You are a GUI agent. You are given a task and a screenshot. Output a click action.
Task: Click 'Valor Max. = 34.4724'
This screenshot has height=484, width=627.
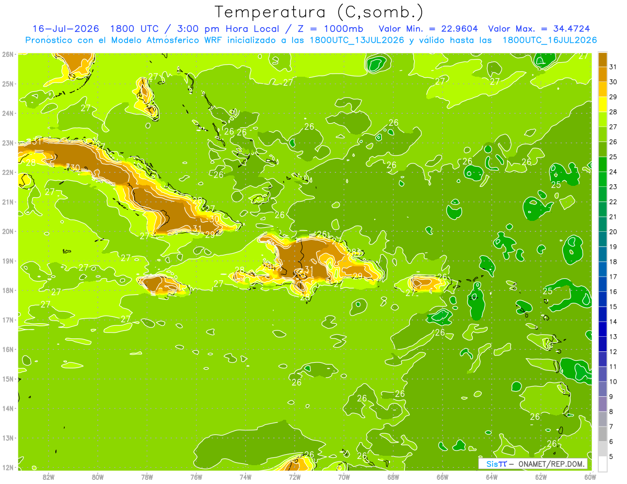click(x=539, y=29)
